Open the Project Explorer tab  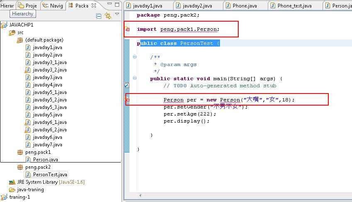click(27, 5)
